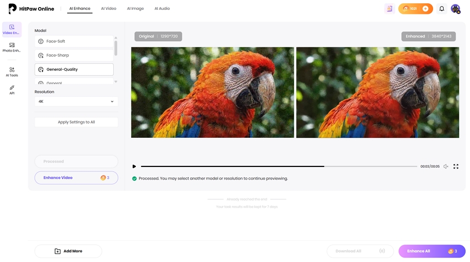
Task: Click the Original 1290*720 label
Action: coord(158,37)
